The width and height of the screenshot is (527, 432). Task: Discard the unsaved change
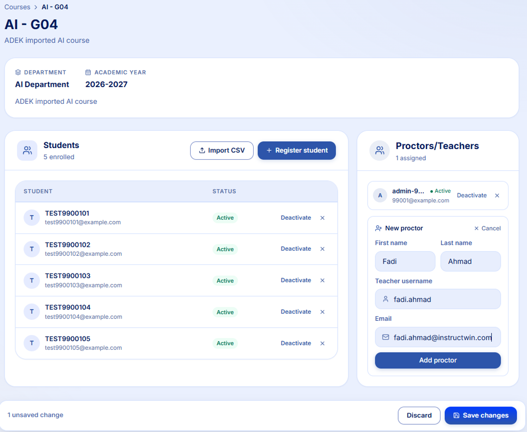pos(419,415)
